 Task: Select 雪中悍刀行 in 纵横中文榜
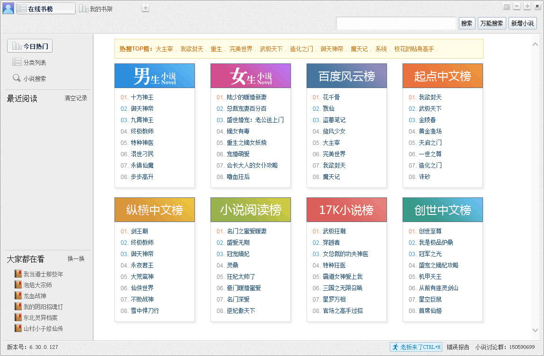145,311
